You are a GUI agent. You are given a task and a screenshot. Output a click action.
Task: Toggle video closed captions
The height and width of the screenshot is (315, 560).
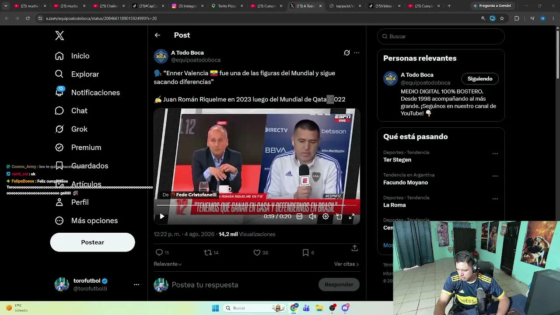[x=299, y=216]
